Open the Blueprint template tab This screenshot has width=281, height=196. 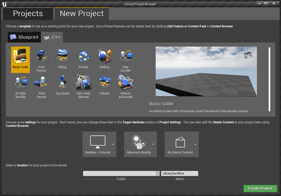coord(24,37)
